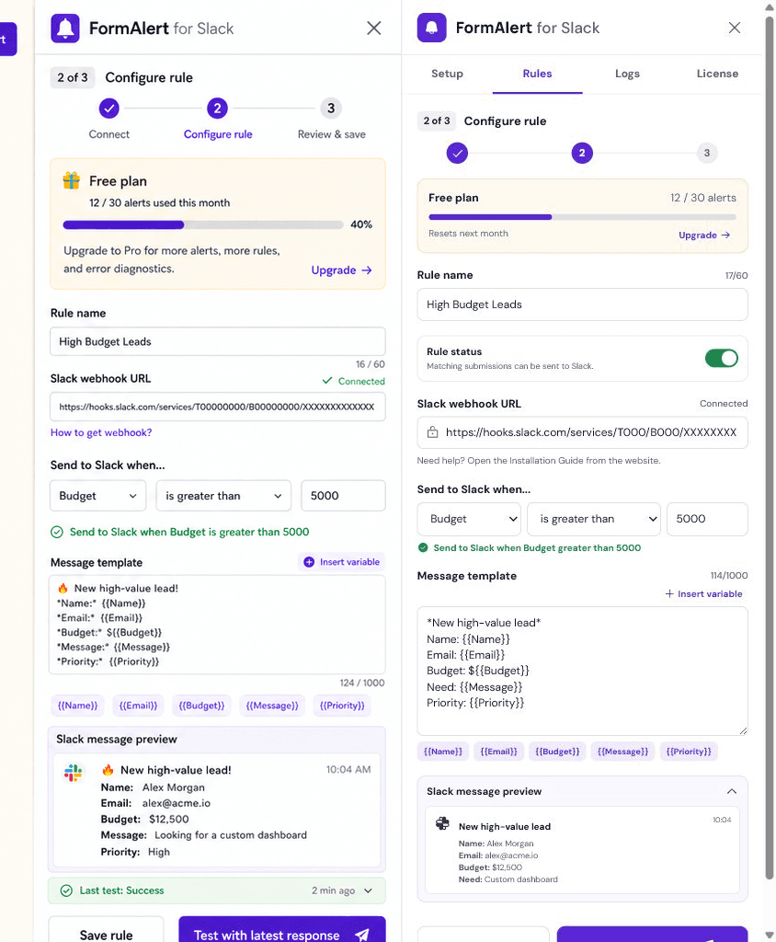The image size is (776, 942).
Task: Click Test with latest response button
Action: click(x=281, y=929)
